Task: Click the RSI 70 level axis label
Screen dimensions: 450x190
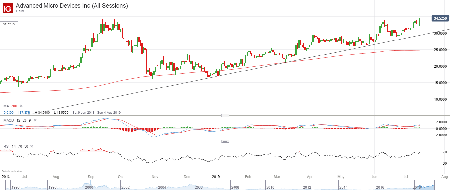Action: pyautogui.click(x=445, y=152)
